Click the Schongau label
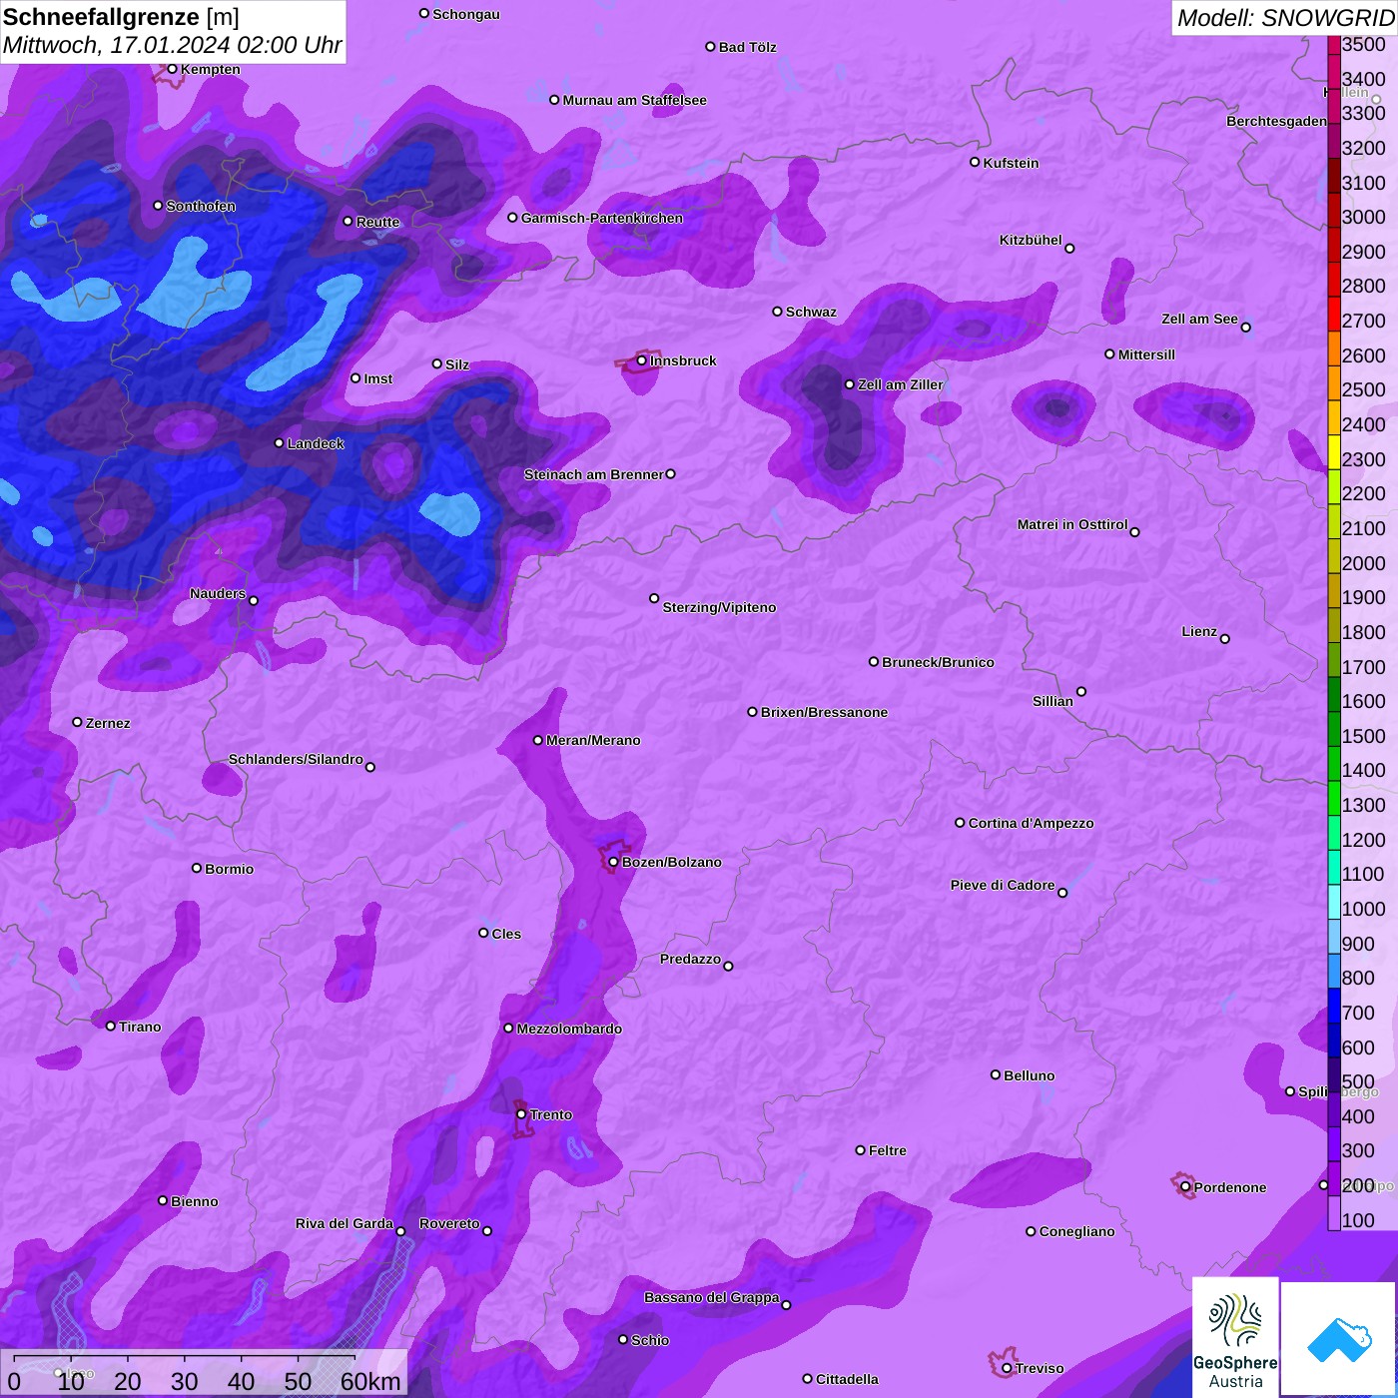This screenshot has width=1398, height=1398. point(465,14)
